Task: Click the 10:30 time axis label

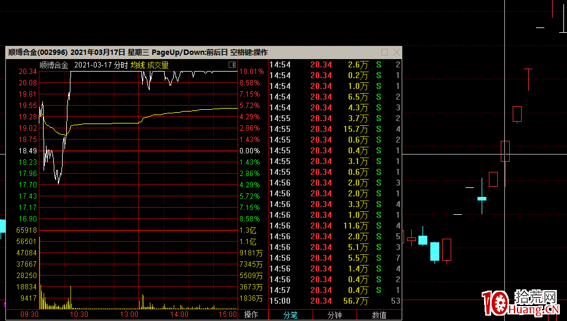Action: 79,314
